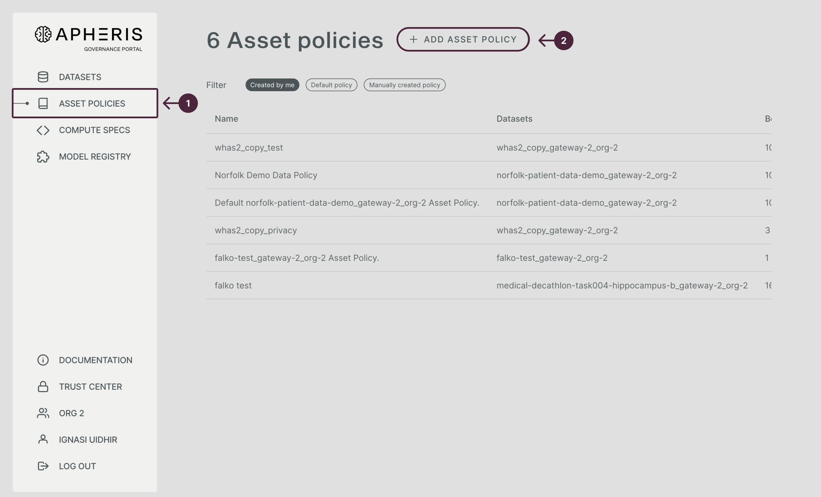Open the whas2_copy_test policy row

click(249, 147)
